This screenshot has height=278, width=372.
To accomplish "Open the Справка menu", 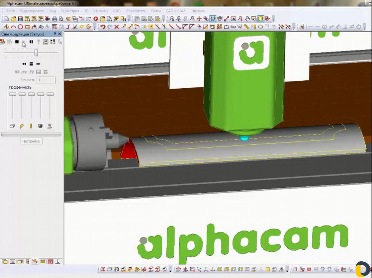I will [198, 11].
